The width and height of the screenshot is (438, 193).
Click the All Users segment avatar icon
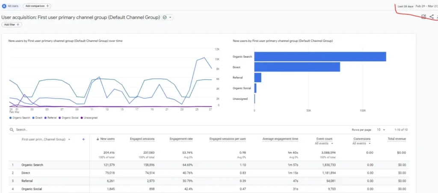coord(4,6)
